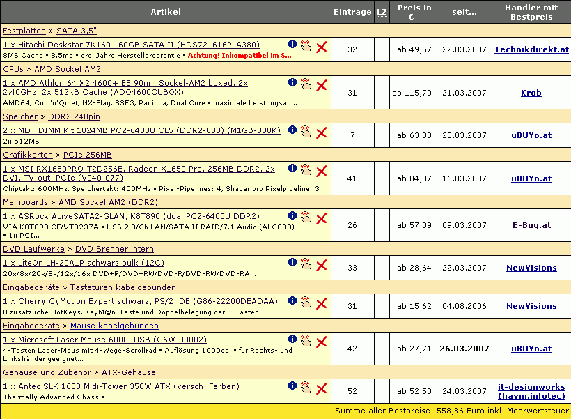571x419 pixels.
Task: Open Hitachi Deskstar 7K160 product link
Action: [x=132, y=45]
